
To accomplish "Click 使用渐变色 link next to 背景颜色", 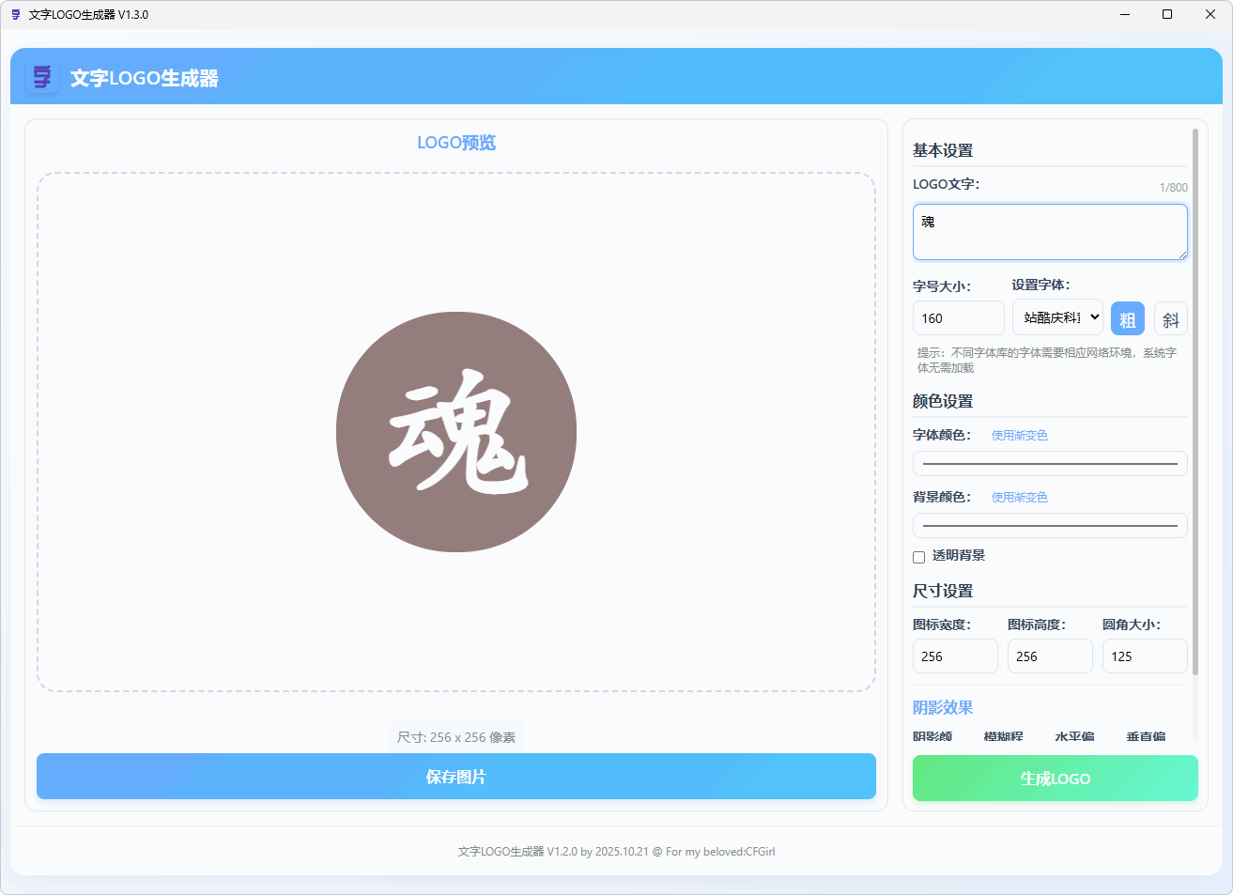I will pyautogui.click(x=1019, y=497).
